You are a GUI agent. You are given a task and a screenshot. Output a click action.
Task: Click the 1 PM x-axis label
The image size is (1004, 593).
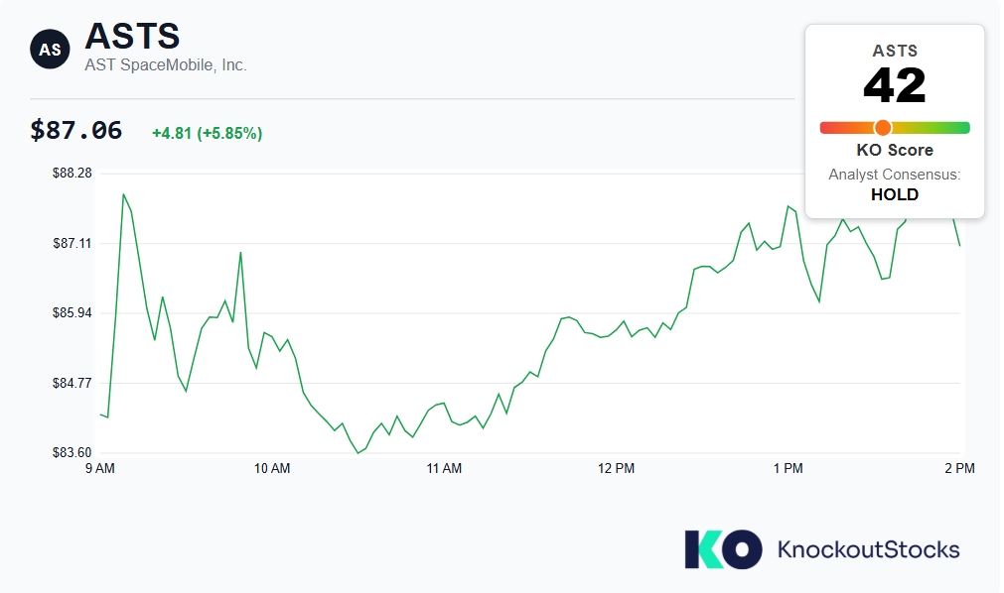788,468
